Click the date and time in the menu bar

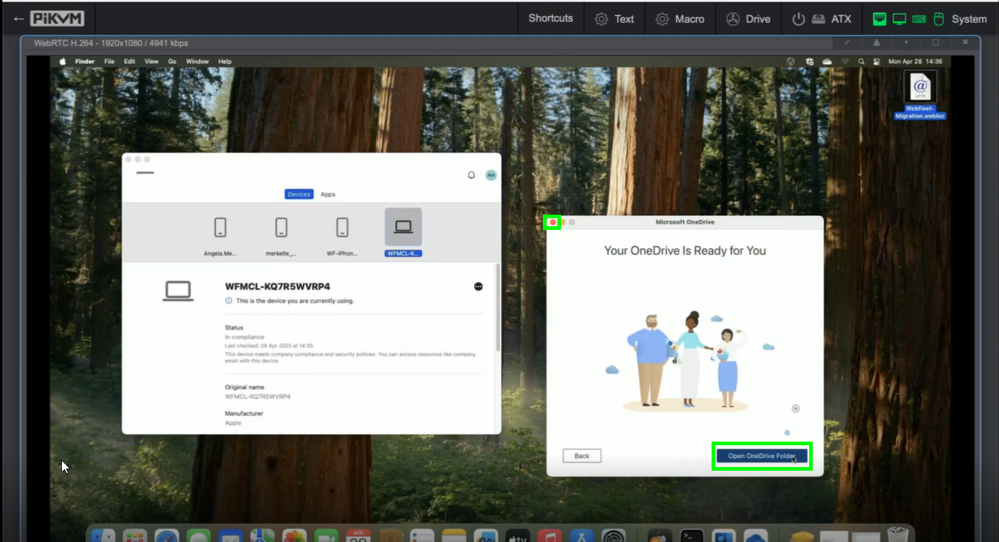pos(915,62)
